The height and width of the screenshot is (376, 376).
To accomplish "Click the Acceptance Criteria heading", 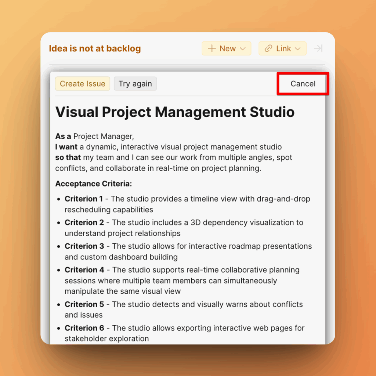I will [93, 184].
